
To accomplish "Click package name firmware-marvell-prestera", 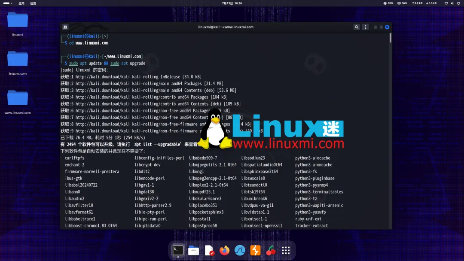I will click(92, 171).
